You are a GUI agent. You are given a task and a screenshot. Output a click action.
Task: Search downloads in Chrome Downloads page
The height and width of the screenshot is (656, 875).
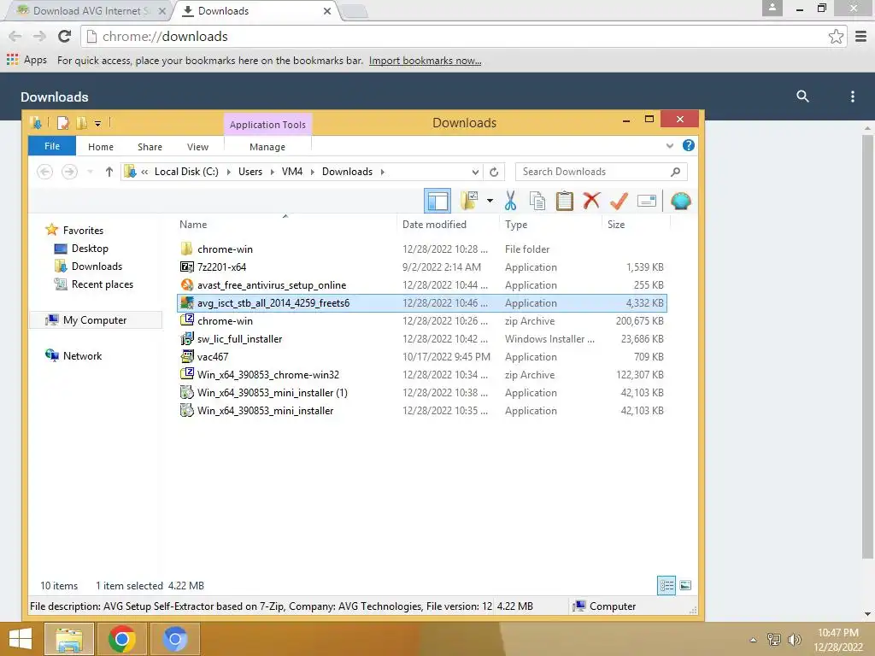(x=802, y=96)
